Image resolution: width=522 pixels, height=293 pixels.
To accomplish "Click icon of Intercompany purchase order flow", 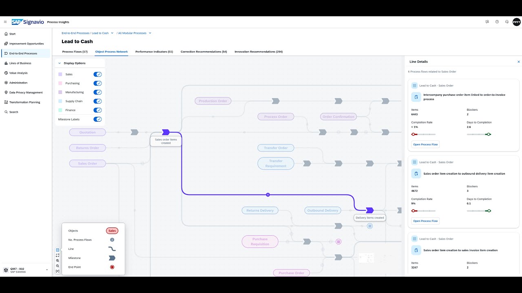I will click(x=416, y=97).
